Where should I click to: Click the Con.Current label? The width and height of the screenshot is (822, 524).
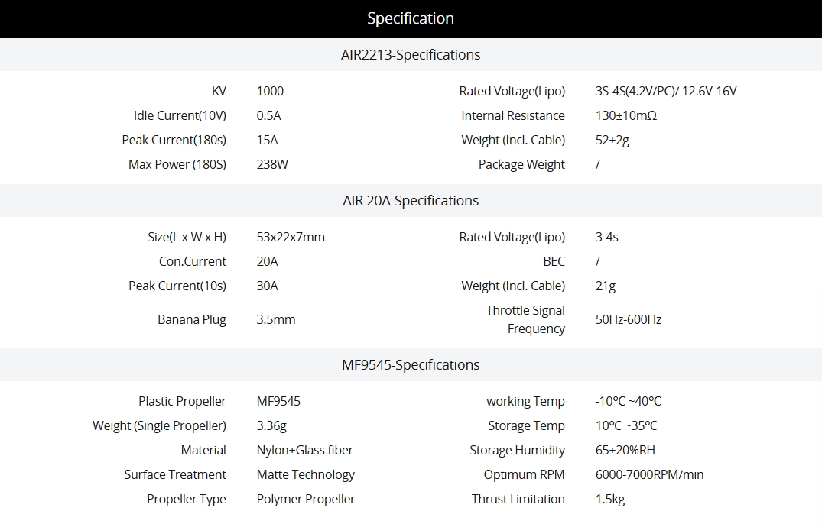pos(193,261)
